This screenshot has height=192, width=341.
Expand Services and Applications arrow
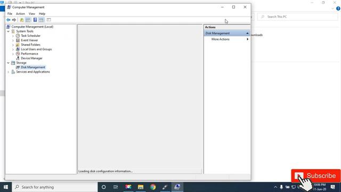[x=9, y=72]
